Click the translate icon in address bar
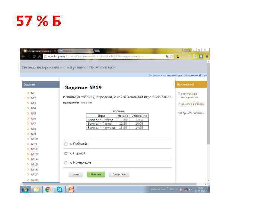This screenshot has width=268, height=201. [x=167, y=57]
